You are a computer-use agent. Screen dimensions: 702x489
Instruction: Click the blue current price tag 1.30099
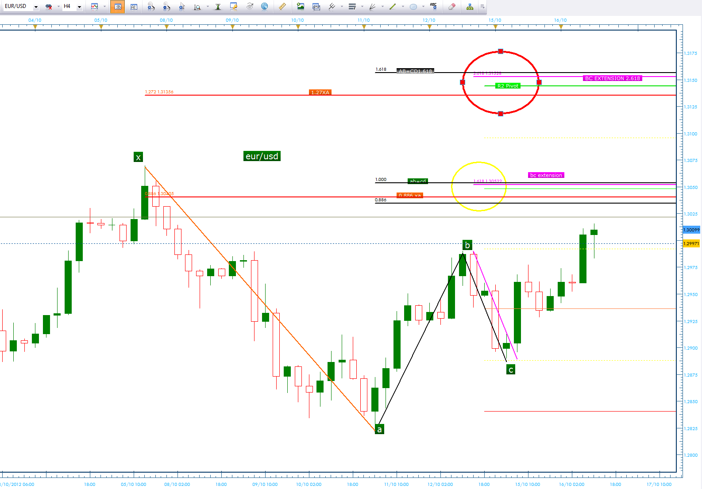[691, 230]
